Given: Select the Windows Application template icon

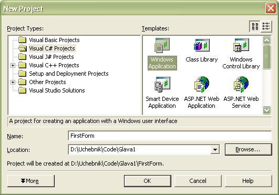Looking at the screenshot, I should 162,46.
